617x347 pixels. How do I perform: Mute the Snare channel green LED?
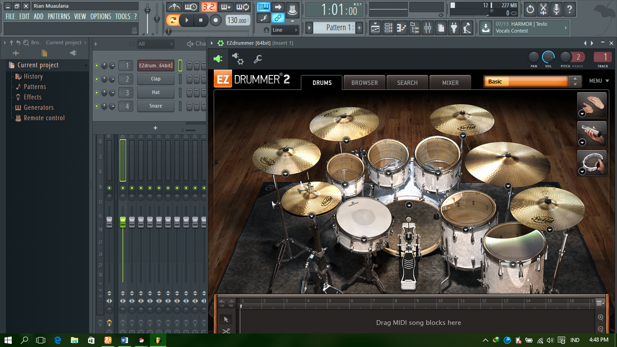click(97, 106)
